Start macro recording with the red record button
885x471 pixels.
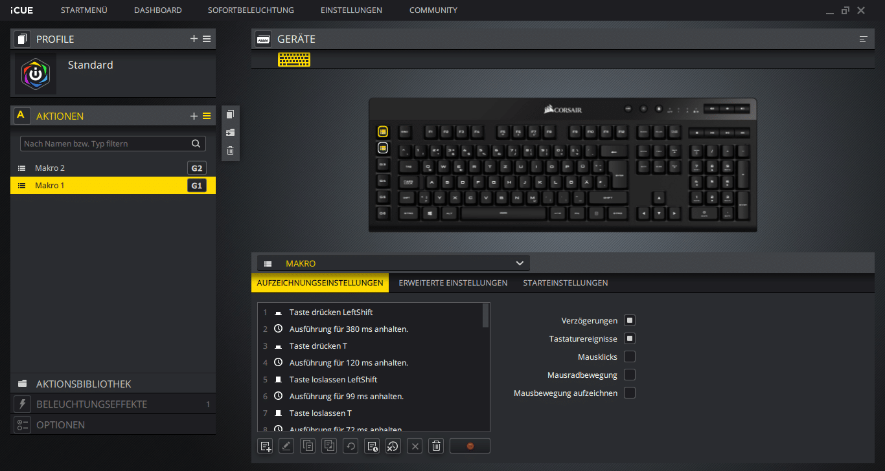tap(470, 446)
